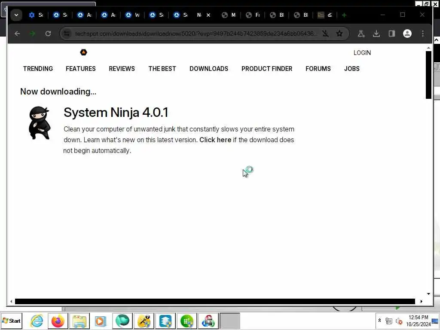Screen dimensions: 440x330
Task: Open the profile avatar menu
Action: click(x=407, y=34)
